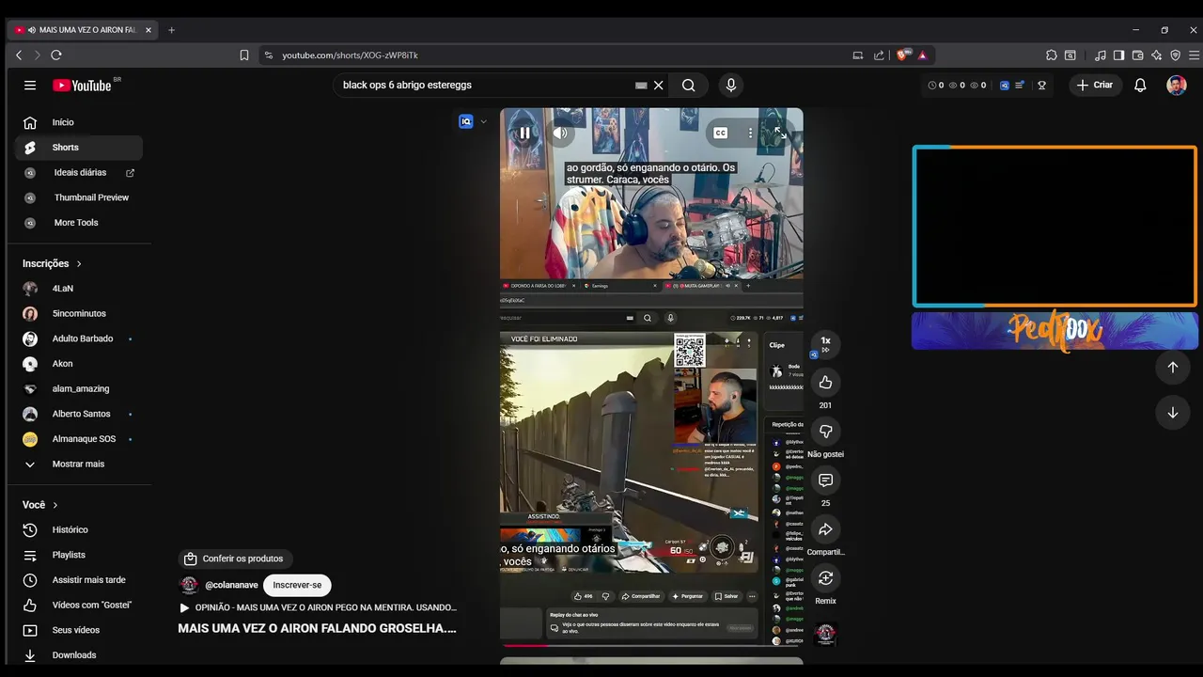The image size is (1203, 677).
Task: Dislike the Short (Não gostei)
Action: (x=825, y=431)
